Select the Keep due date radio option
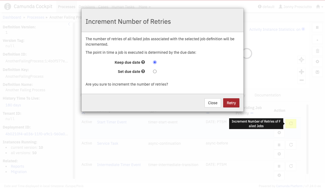This screenshot has height=189, width=325. [x=155, y=62]
